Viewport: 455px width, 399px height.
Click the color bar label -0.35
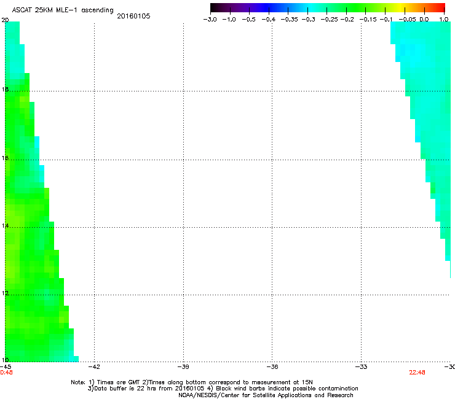tap(290, 20)
